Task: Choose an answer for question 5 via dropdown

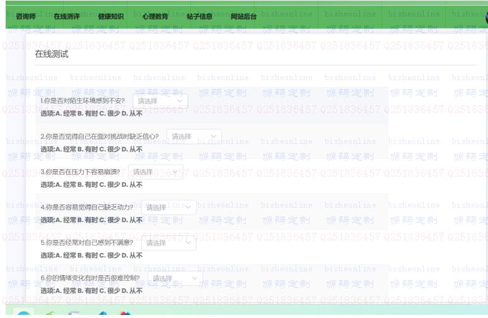Action: pos(168,243)
